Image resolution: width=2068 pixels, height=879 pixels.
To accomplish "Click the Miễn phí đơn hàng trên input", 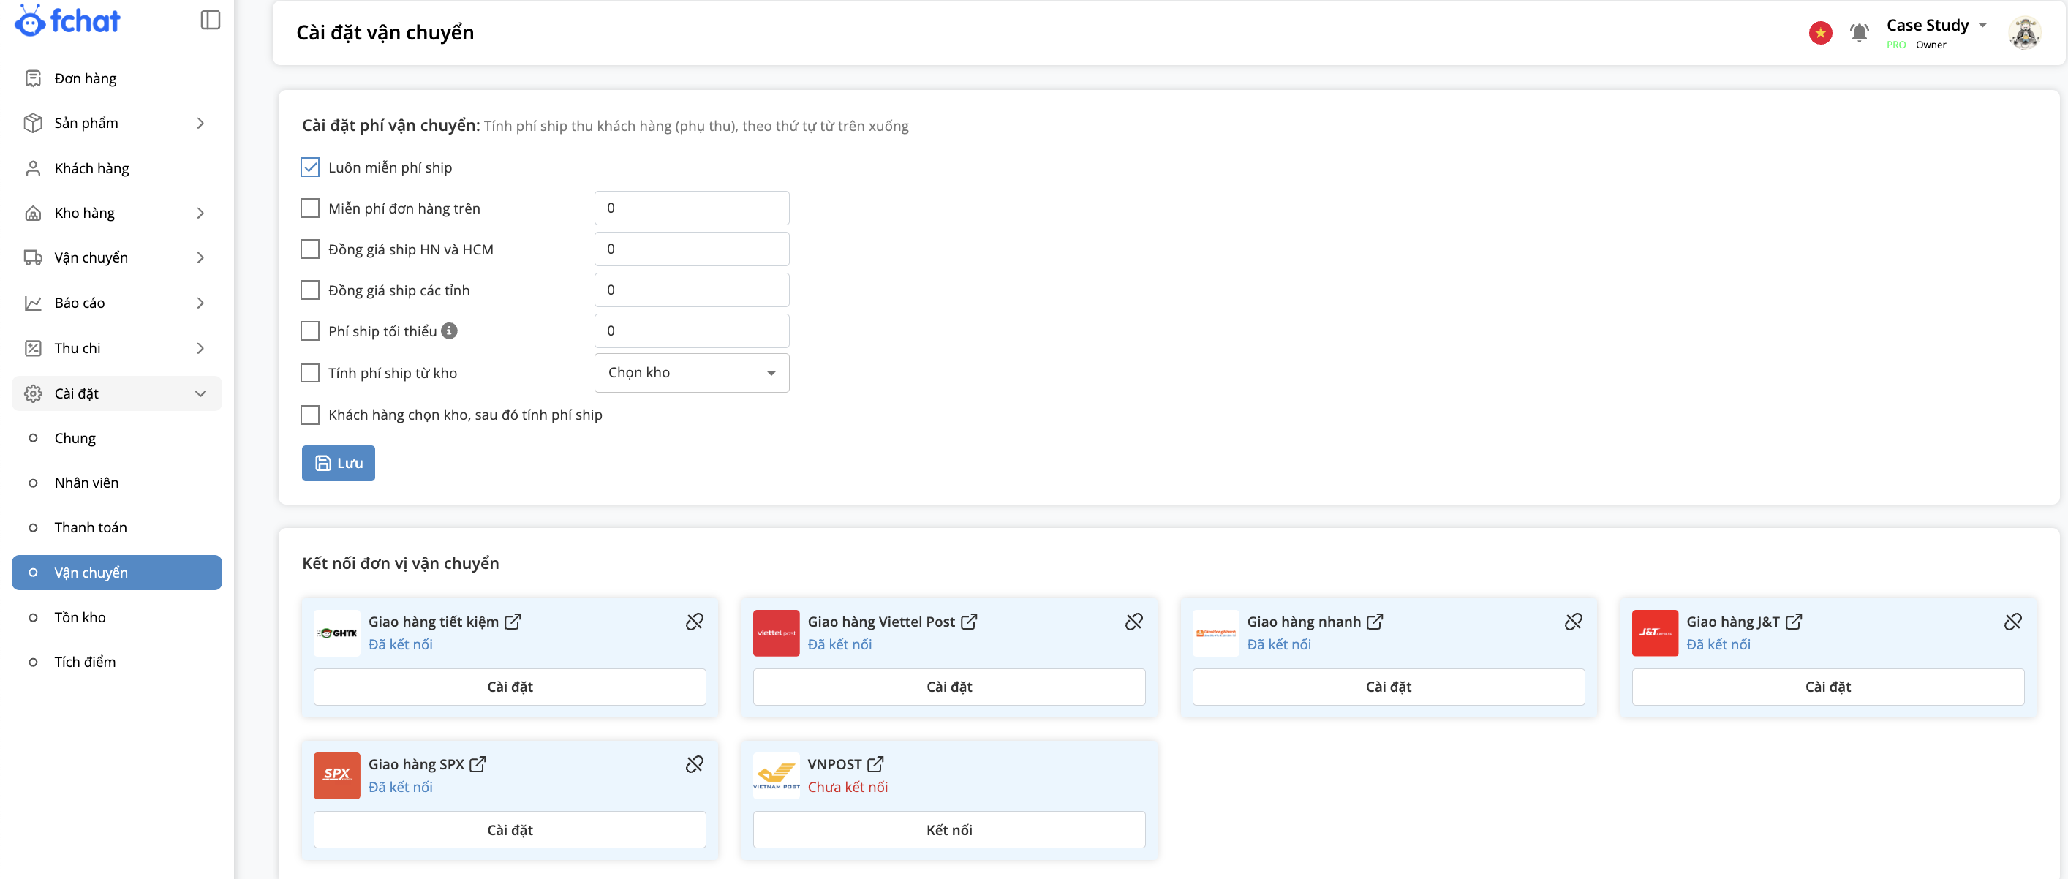I will (691, 208).
